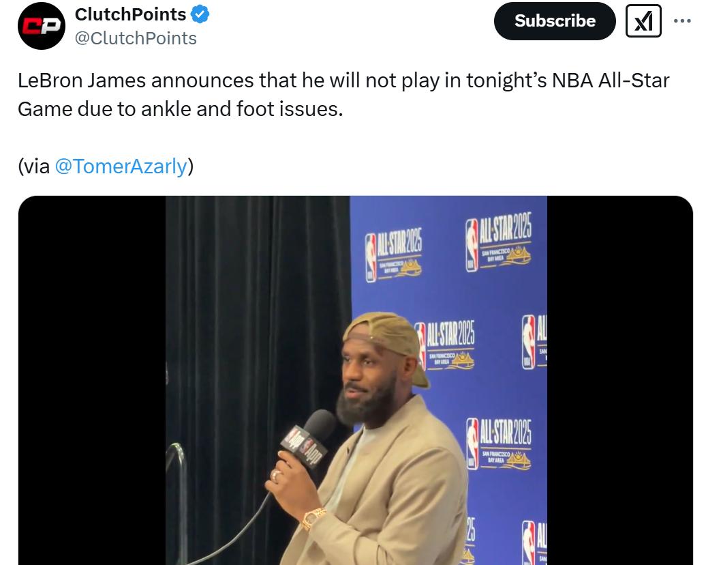Viewport: 706px width, 565px height.
Task: Click the video's right black letterbox area
Action: point(620,380)
